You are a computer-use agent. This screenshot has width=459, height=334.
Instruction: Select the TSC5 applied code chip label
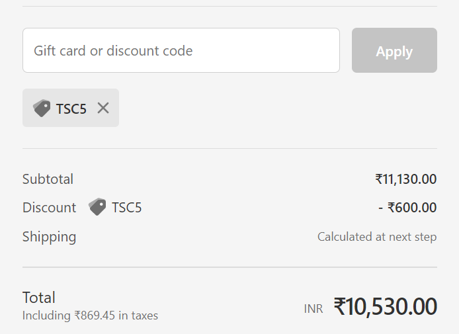tap(71, 109)
